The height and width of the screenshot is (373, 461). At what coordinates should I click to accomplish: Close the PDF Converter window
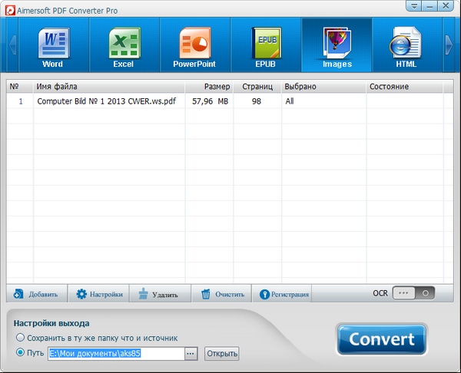coord(446,6)
